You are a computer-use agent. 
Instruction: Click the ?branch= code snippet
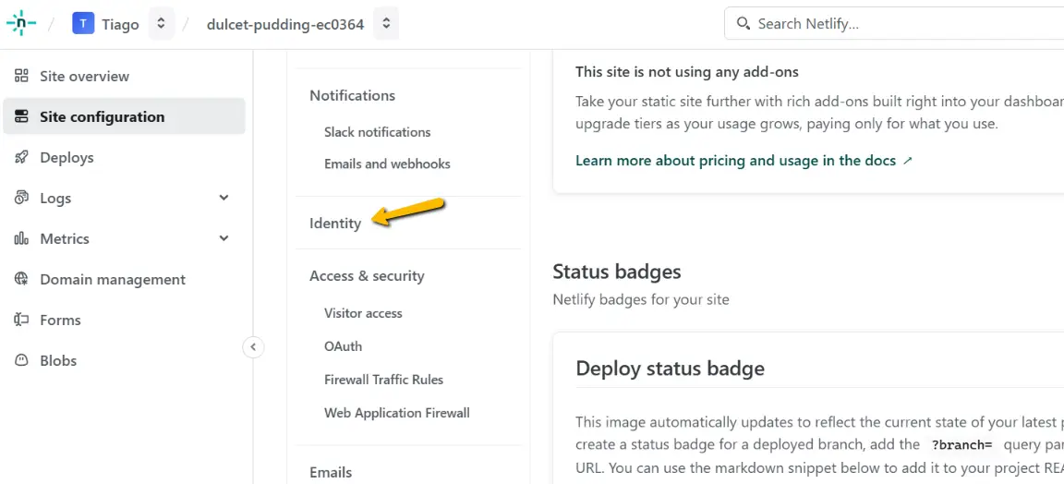pos(961,446)
